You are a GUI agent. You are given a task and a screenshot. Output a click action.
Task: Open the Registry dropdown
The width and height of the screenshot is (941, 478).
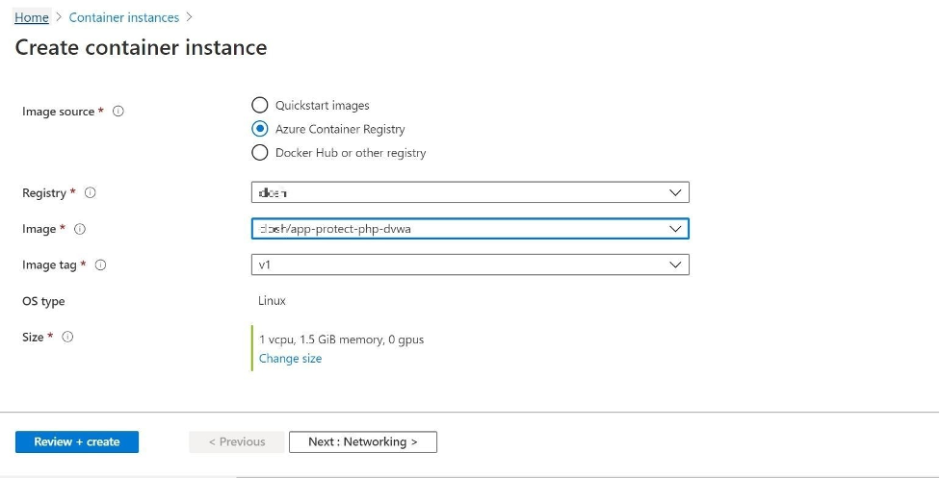(470, 192)
